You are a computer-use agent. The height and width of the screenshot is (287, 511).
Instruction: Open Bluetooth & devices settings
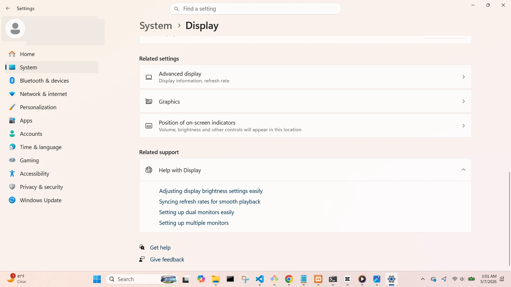[52, 81]
